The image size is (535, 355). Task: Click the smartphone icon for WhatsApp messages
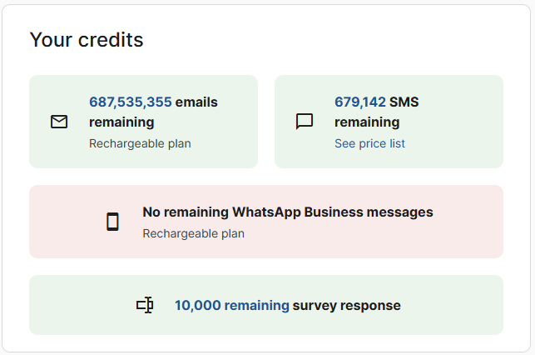coord(112,222)
